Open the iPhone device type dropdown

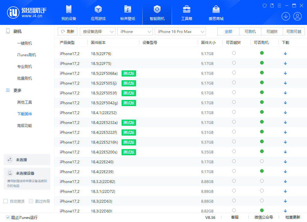click(135, 31)
